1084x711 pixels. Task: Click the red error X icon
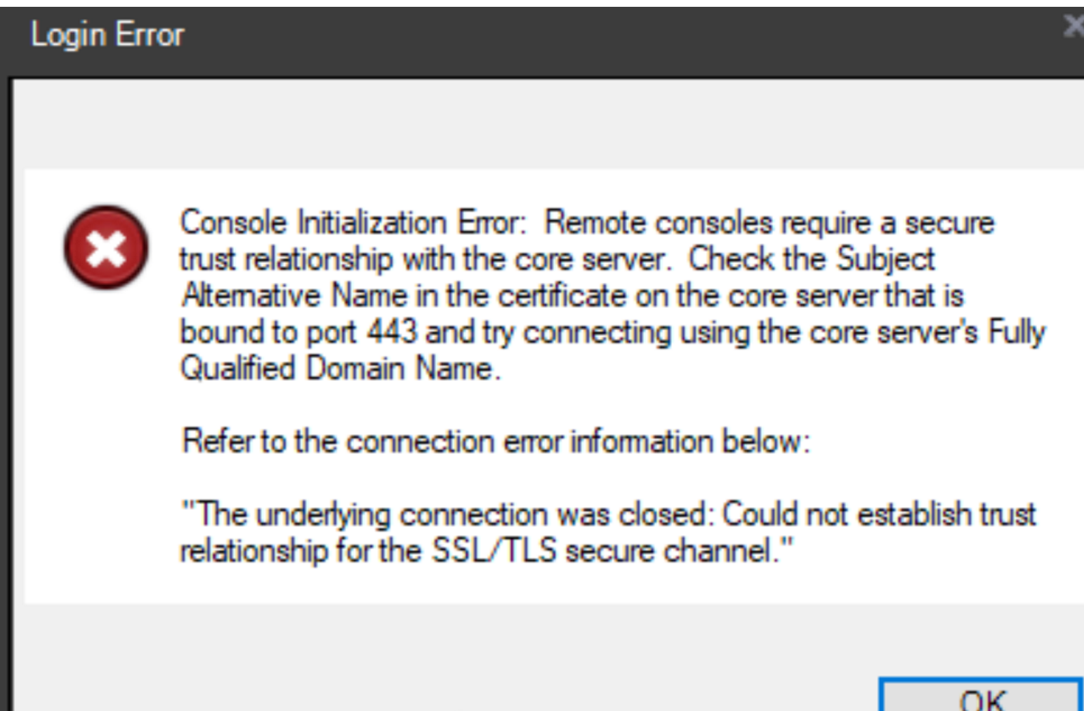click(106, 247)
